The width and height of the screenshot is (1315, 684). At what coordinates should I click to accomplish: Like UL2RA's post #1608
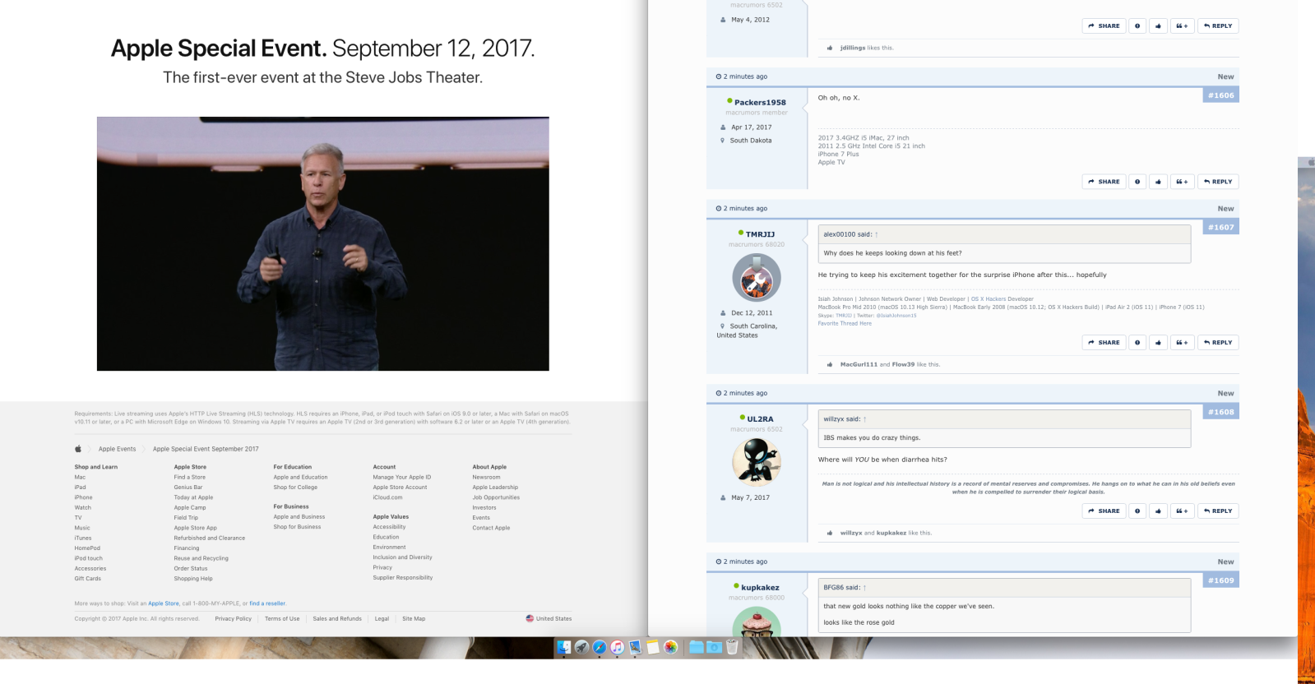pos(1158,511)
